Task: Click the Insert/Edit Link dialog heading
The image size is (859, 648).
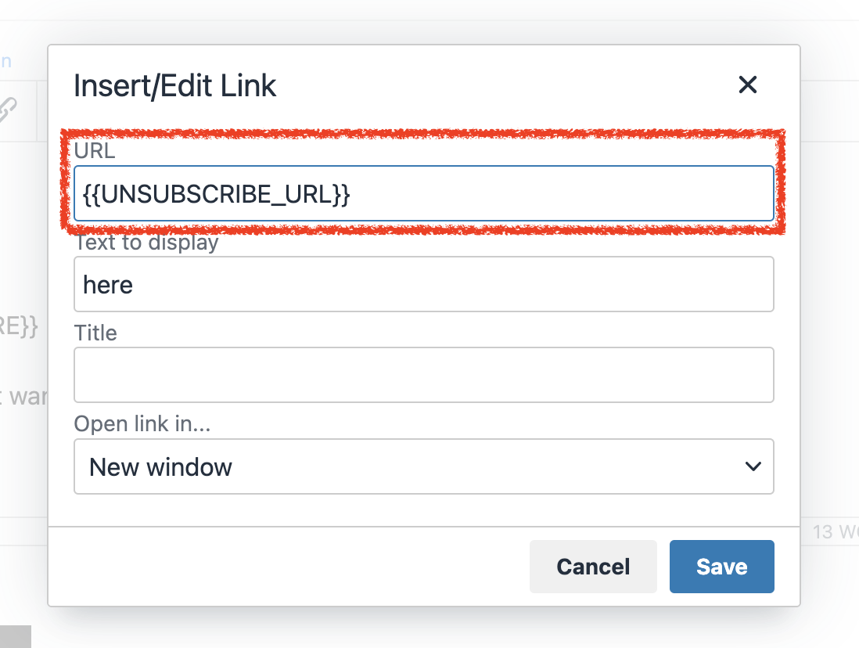Action: 174,85
